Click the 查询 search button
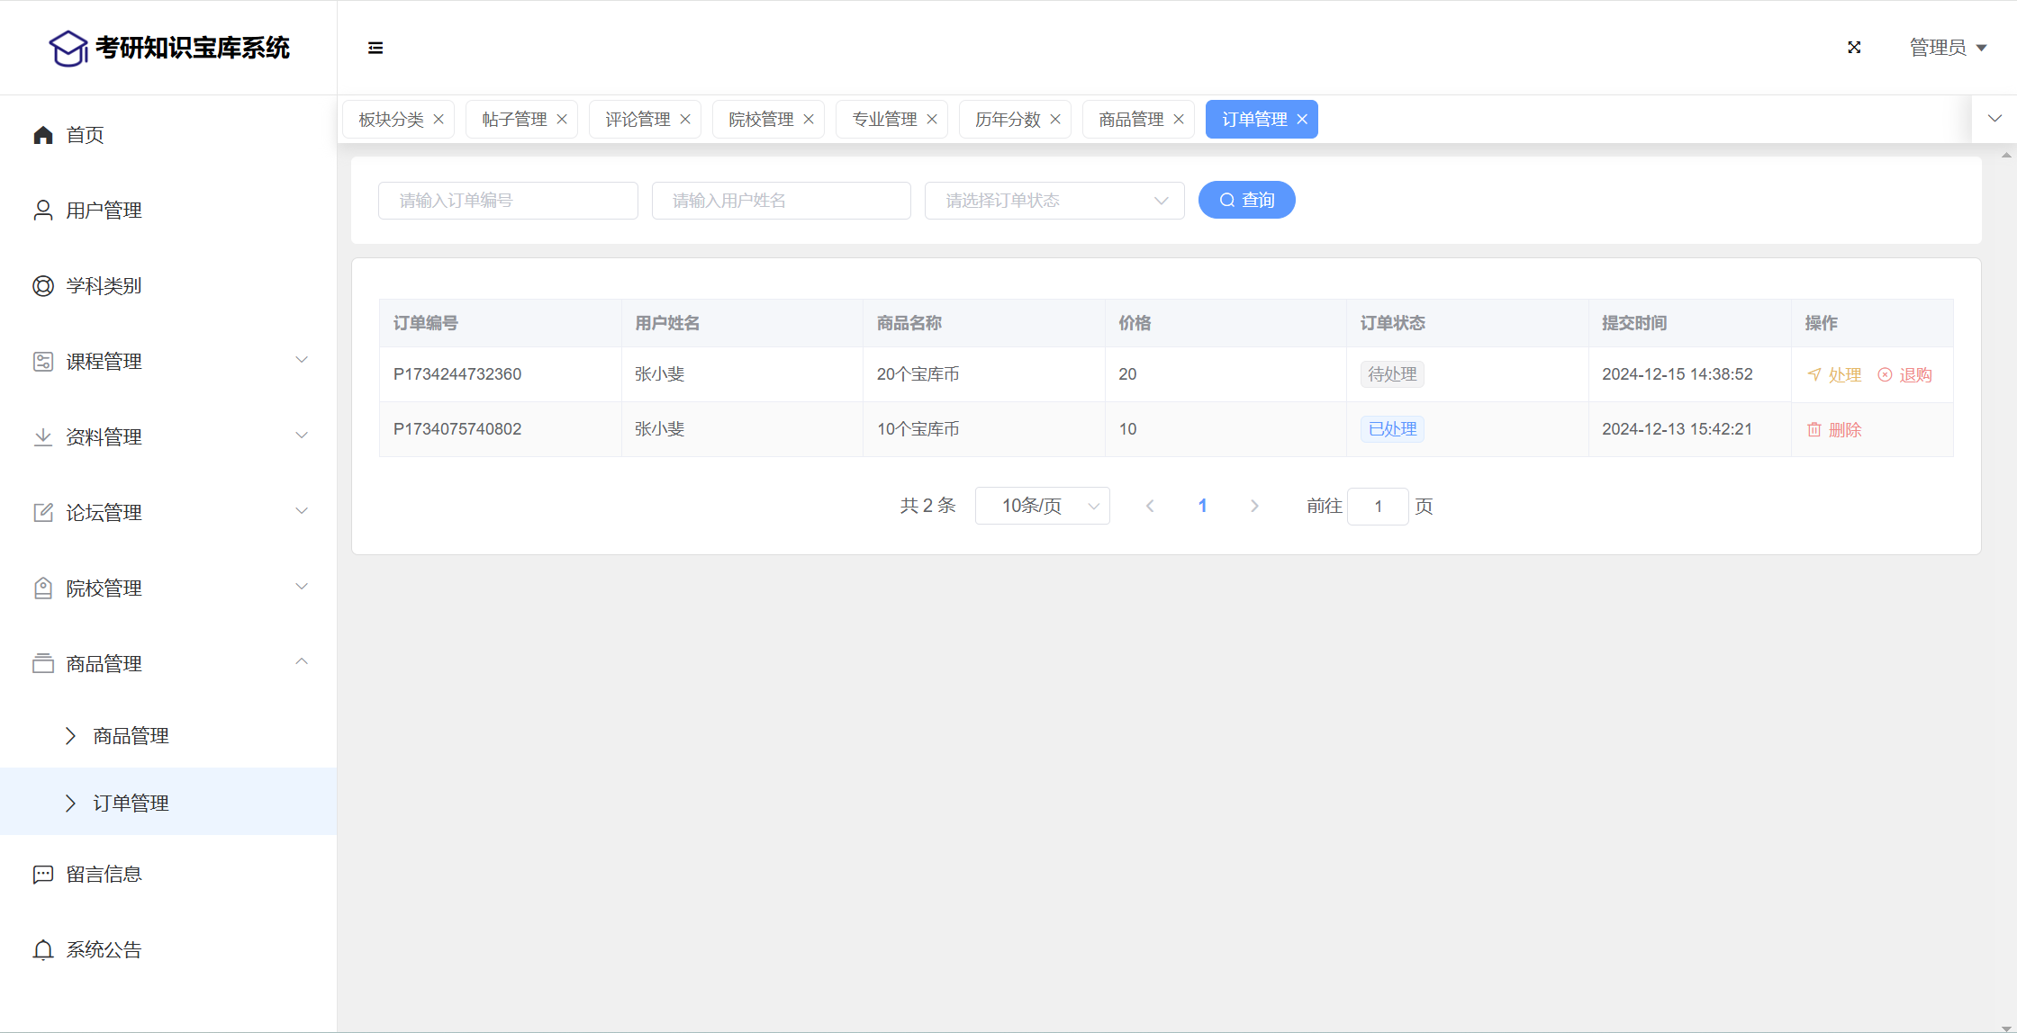 pos(1246,200)
